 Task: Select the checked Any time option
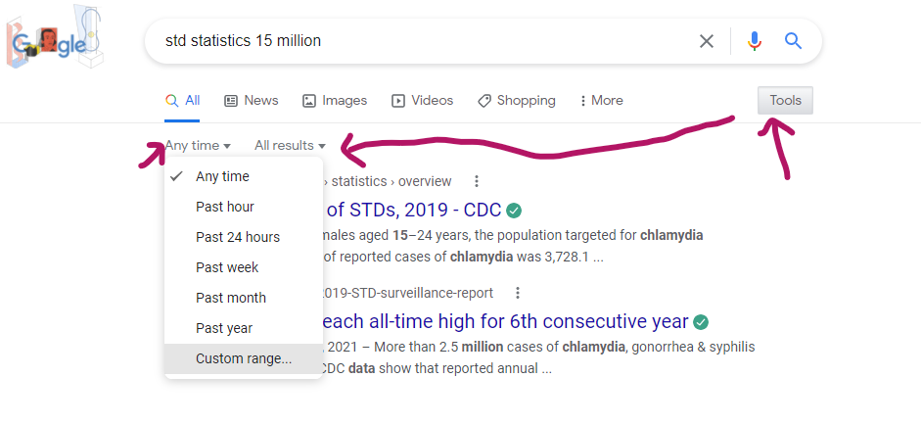[222, 176]
